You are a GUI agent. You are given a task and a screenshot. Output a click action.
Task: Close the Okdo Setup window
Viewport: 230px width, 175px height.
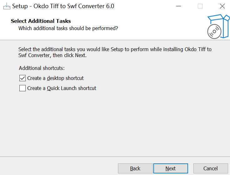(x=222, y=6)
